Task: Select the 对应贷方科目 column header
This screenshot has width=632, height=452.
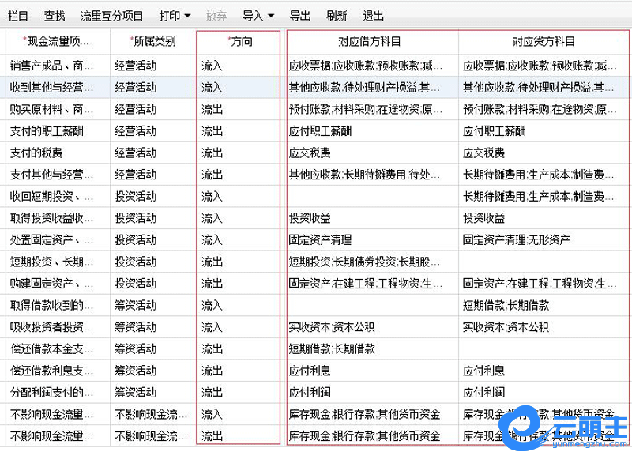Action: (544, 41)
